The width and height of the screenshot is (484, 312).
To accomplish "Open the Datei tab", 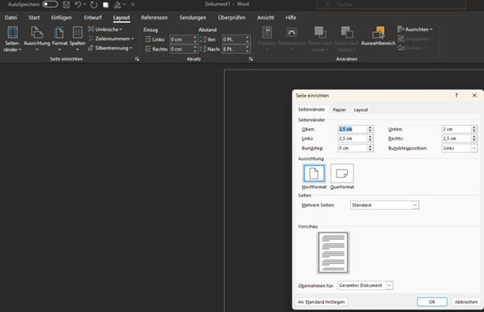I will (x=11, y=17).
